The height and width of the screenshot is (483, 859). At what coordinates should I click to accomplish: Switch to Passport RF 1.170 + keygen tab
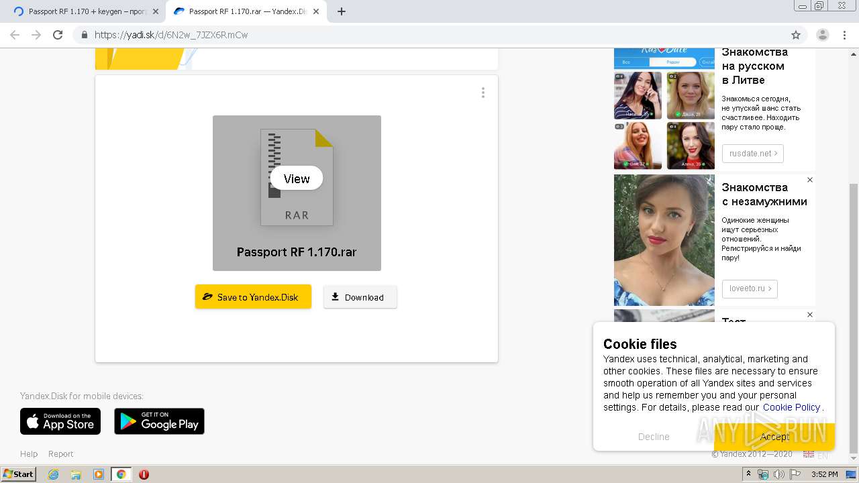pyautogui.click(x=85, y=11)
